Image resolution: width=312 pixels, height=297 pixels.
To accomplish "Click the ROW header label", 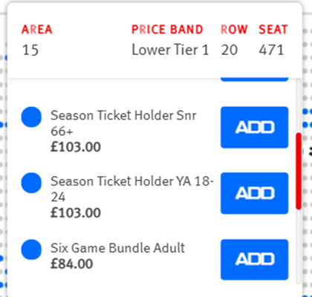I will point(234,30).
